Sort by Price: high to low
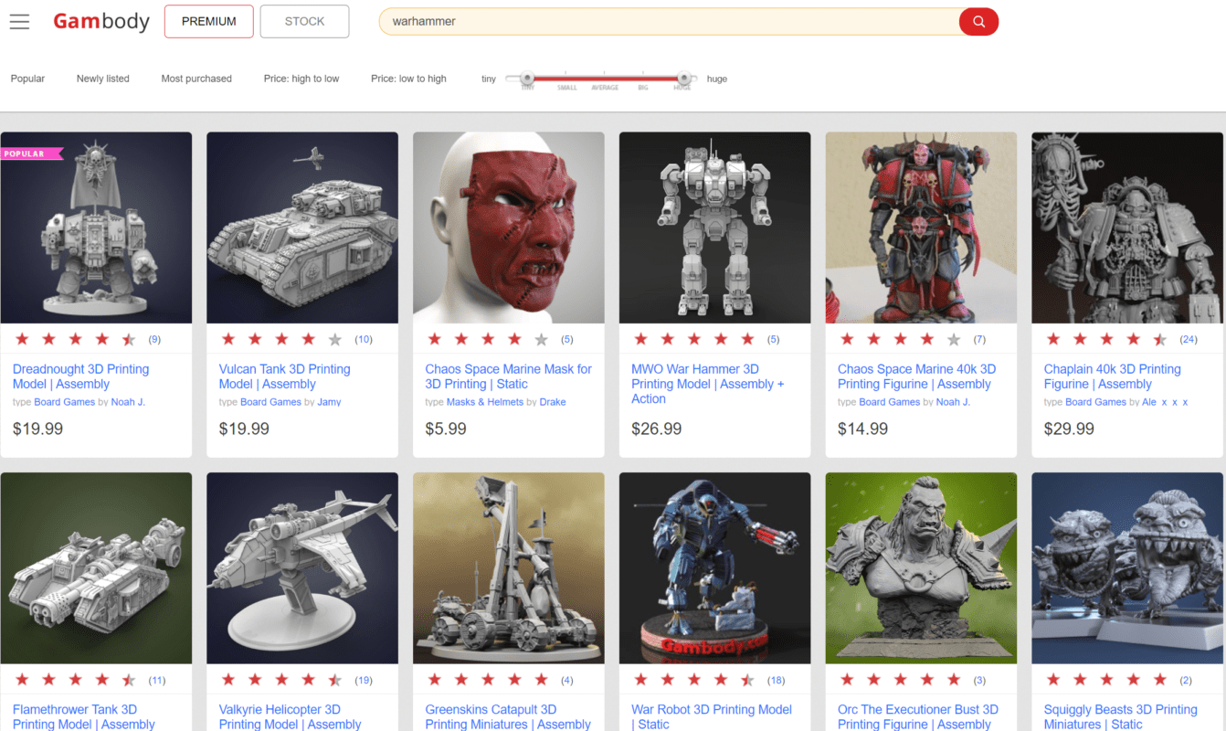 click(x=301, y=79)
